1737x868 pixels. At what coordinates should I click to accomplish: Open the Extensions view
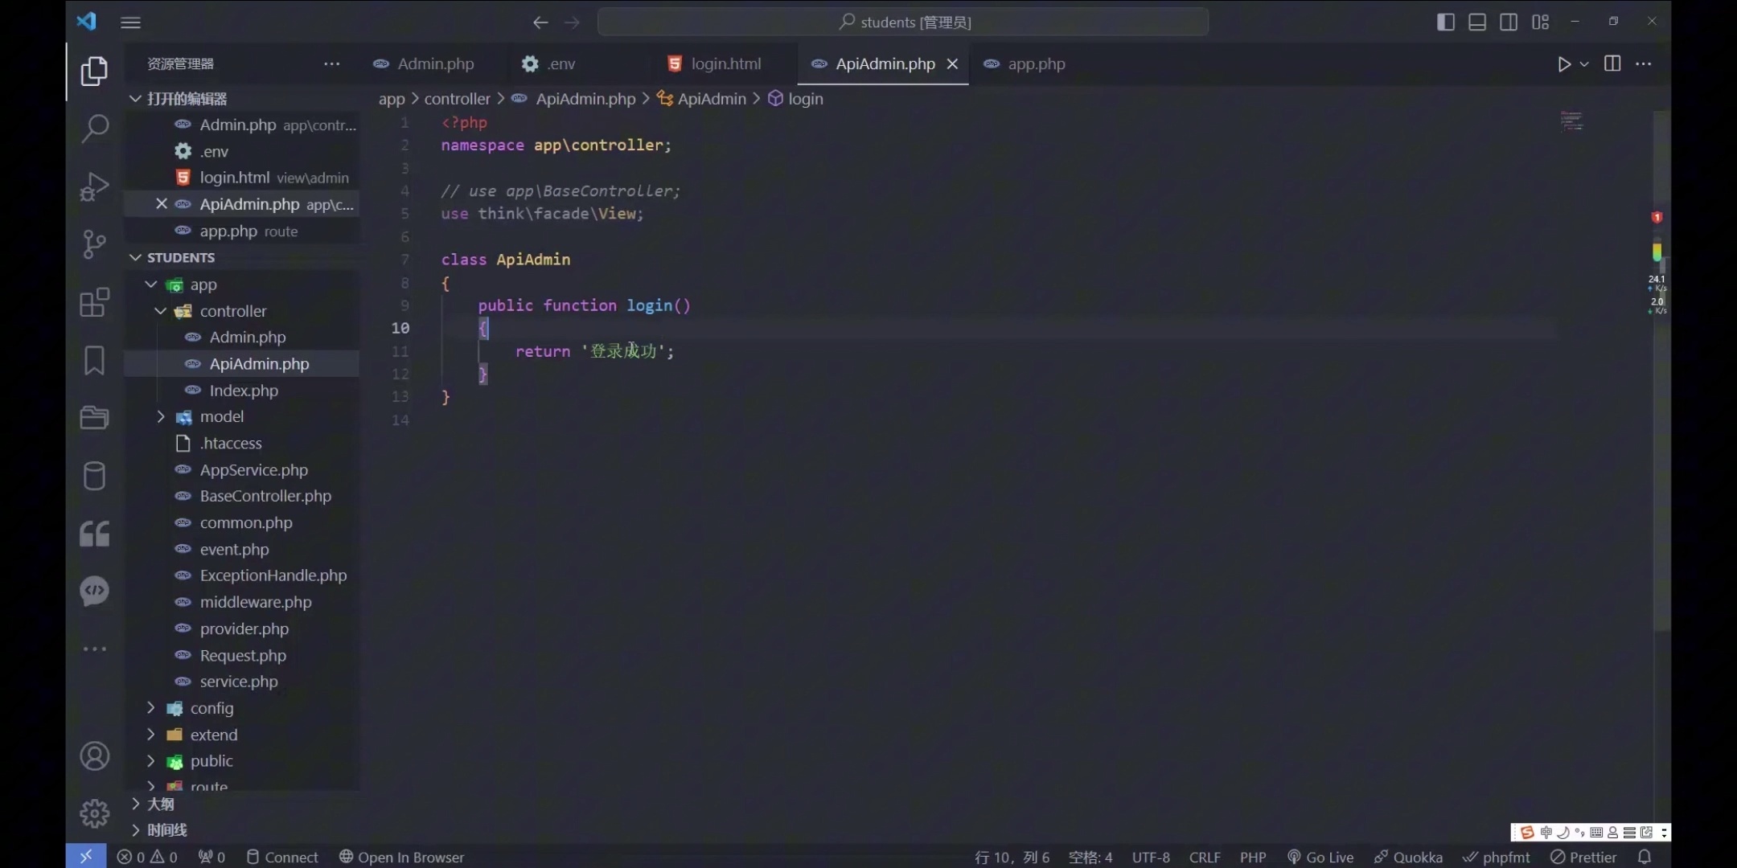[95, 302]
